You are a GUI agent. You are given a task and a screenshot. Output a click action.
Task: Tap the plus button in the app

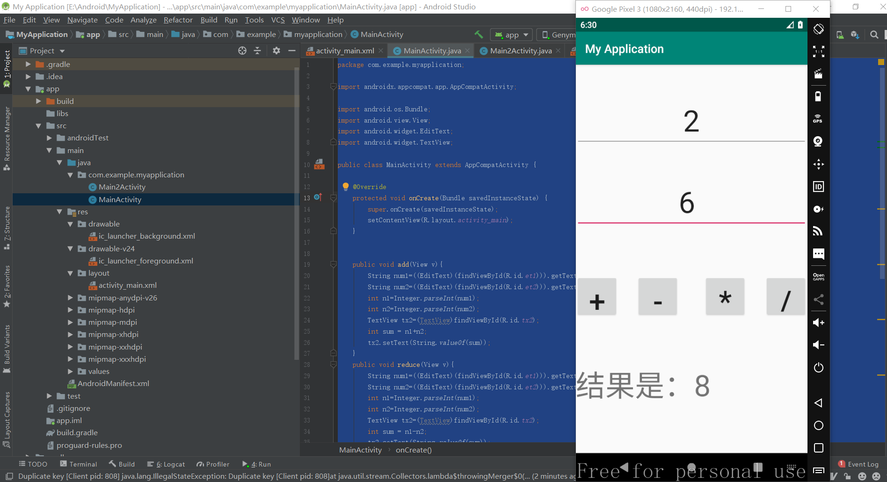point(597,297)
